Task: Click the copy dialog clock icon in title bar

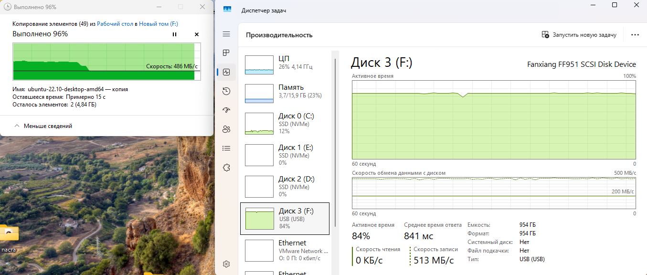Action: (x=7, y=7)
